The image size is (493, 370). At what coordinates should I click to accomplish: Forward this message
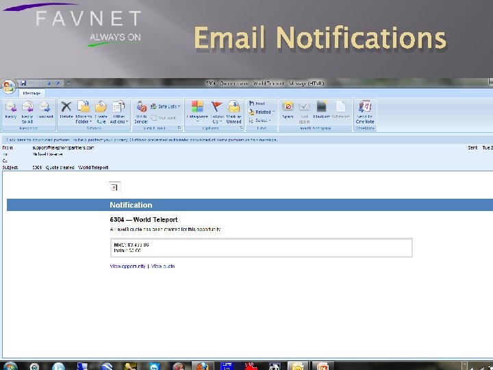[x=45, y=110]
